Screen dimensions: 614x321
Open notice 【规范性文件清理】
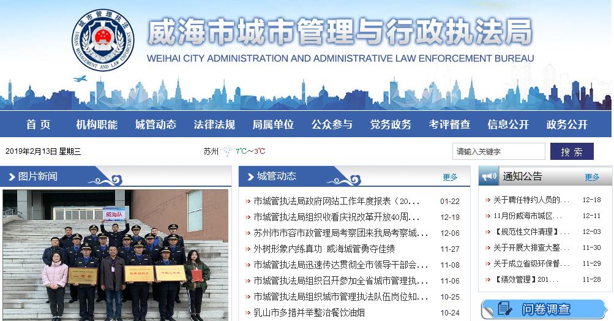[x=531, y=232]
